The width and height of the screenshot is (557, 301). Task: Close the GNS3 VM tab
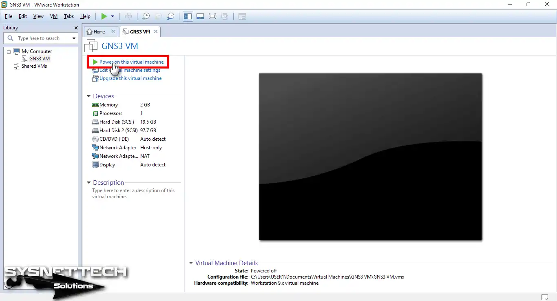156,31
